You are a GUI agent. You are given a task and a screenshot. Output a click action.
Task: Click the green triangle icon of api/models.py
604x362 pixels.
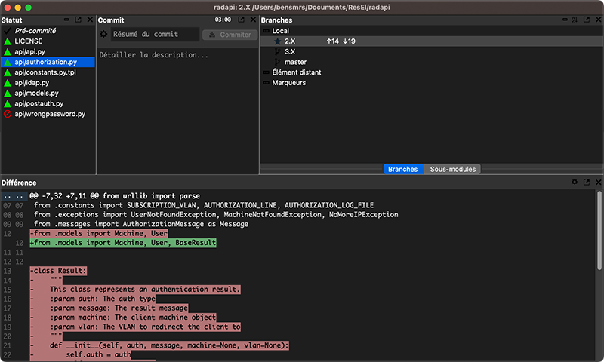pyautogui.click(x=8, y=93)
